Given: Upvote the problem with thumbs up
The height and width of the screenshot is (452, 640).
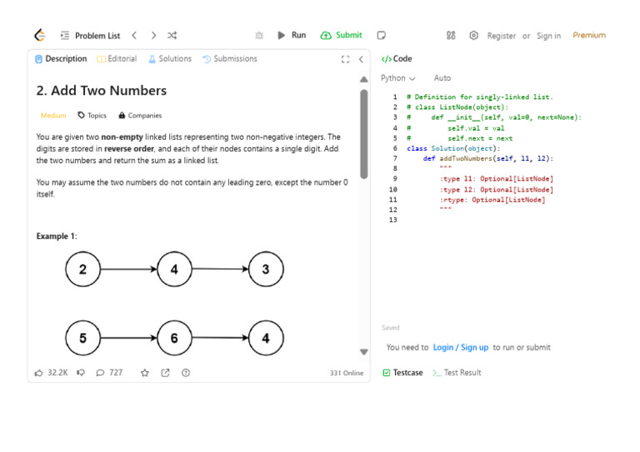Looking at the screenshot, I should point(39,373).
